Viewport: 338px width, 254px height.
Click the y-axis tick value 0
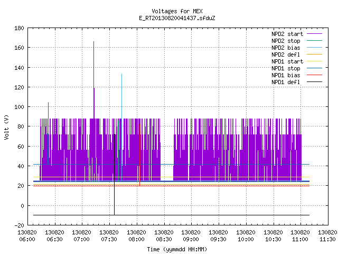click(22, 206)
